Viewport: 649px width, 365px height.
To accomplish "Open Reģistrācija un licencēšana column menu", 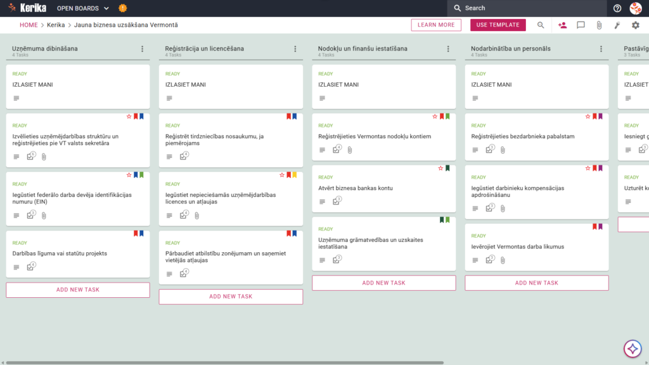I will click(x=295, y=49).
